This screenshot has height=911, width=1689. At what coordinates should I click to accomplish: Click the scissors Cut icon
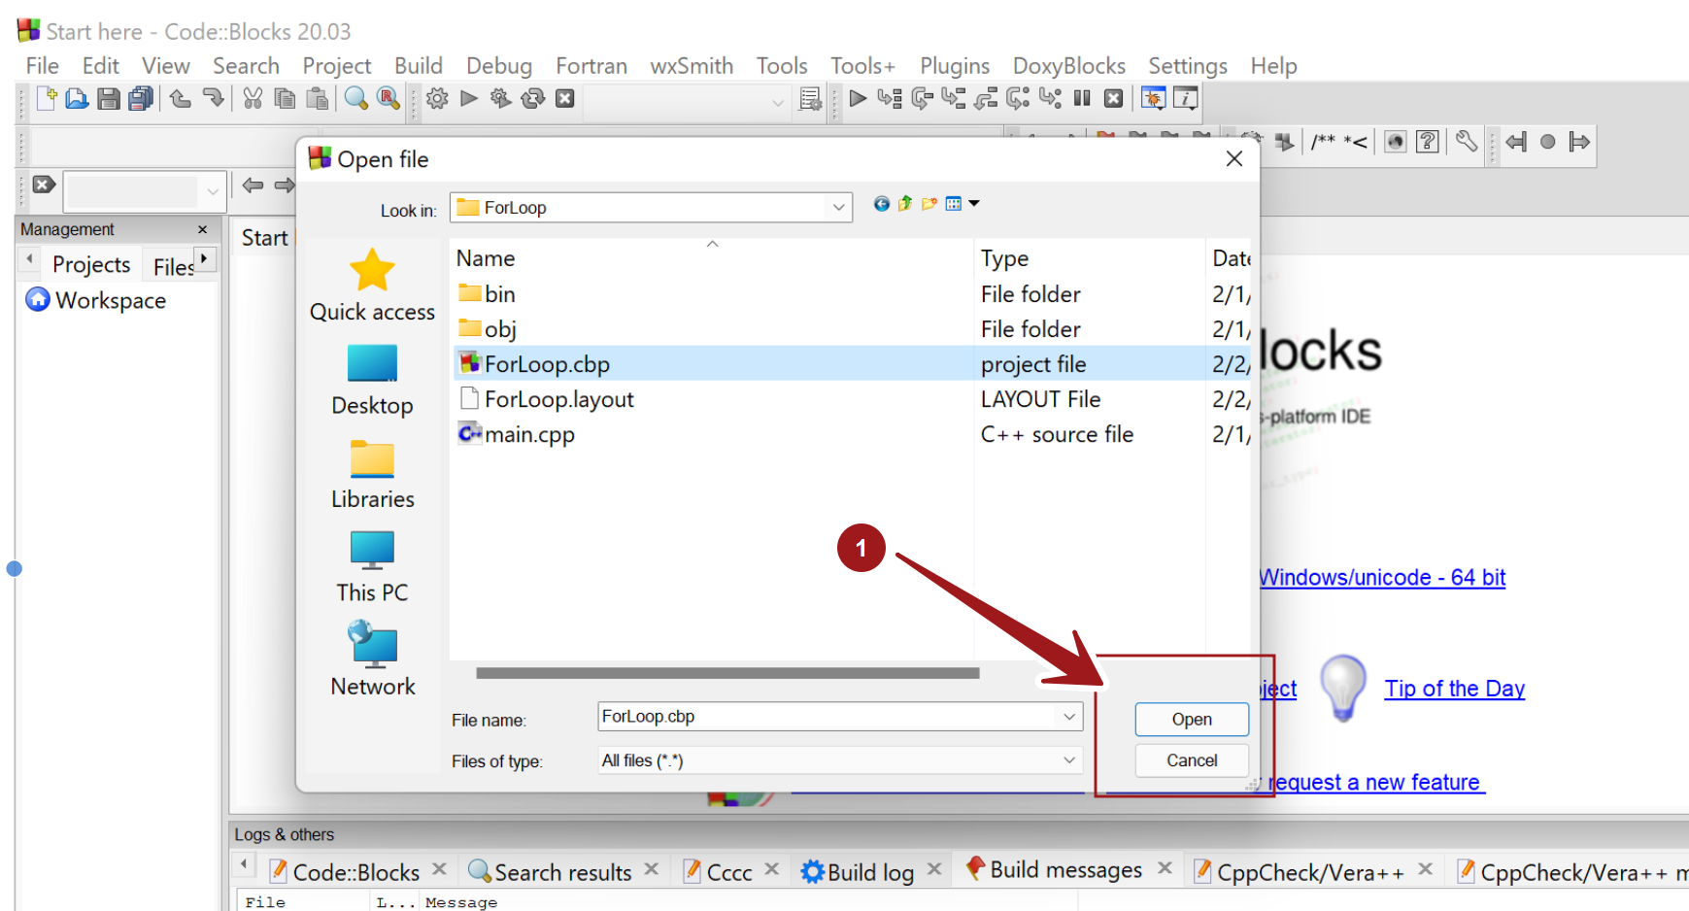point(253,99)
